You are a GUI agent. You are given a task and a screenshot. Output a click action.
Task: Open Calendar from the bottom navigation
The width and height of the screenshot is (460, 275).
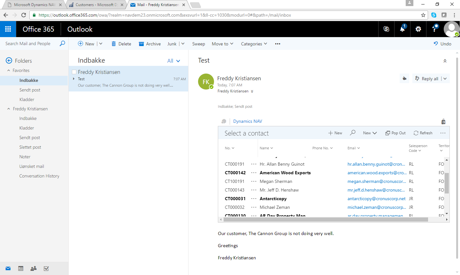click(21, 269)
